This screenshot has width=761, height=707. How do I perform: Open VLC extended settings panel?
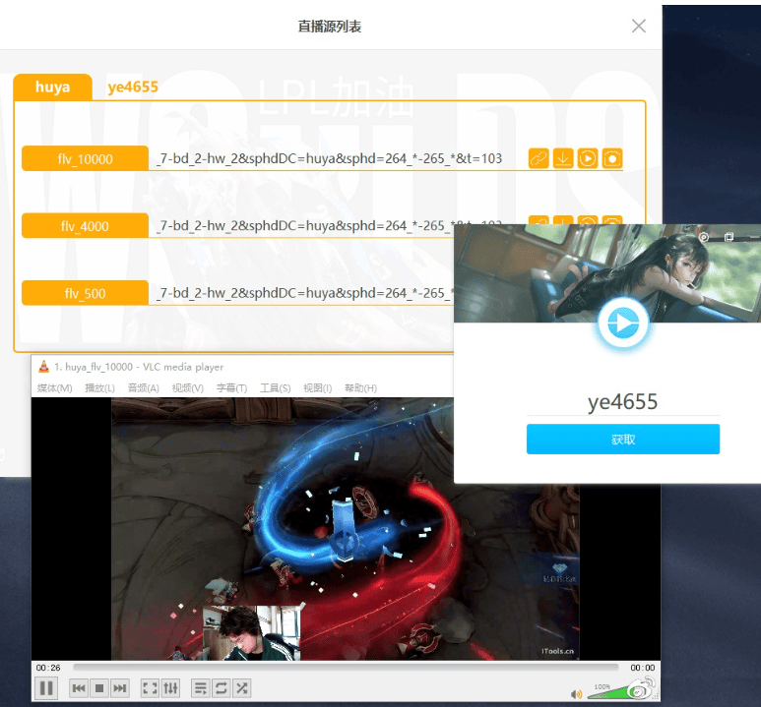[x=170, y=688]
